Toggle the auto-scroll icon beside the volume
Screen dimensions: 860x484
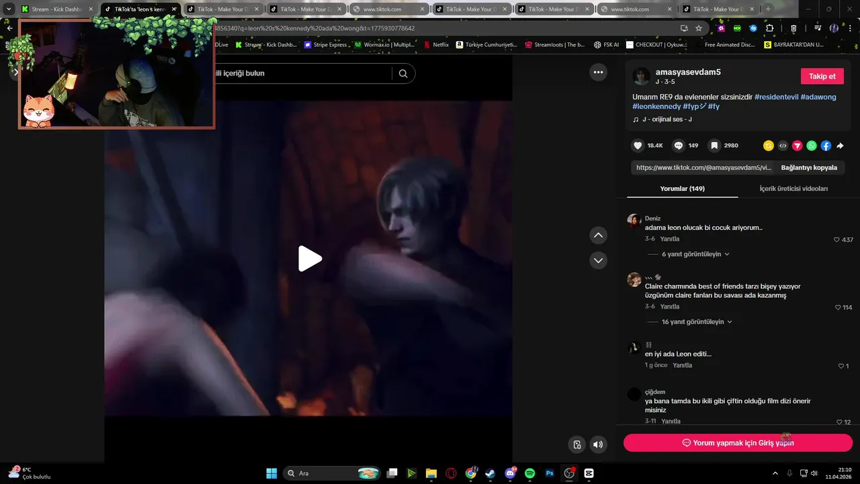(x=576, y=444)
